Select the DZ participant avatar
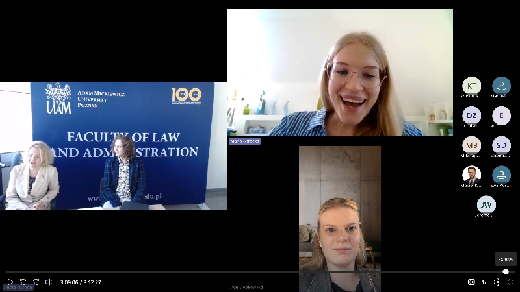520x292 pixels. coord(471,116)
